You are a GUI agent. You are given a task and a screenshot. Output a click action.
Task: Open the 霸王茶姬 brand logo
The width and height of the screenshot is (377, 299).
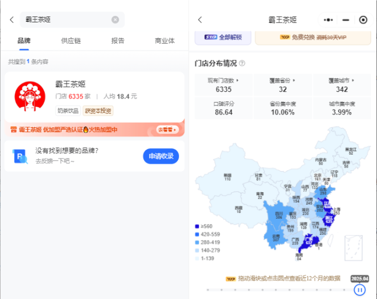point(30,96)
